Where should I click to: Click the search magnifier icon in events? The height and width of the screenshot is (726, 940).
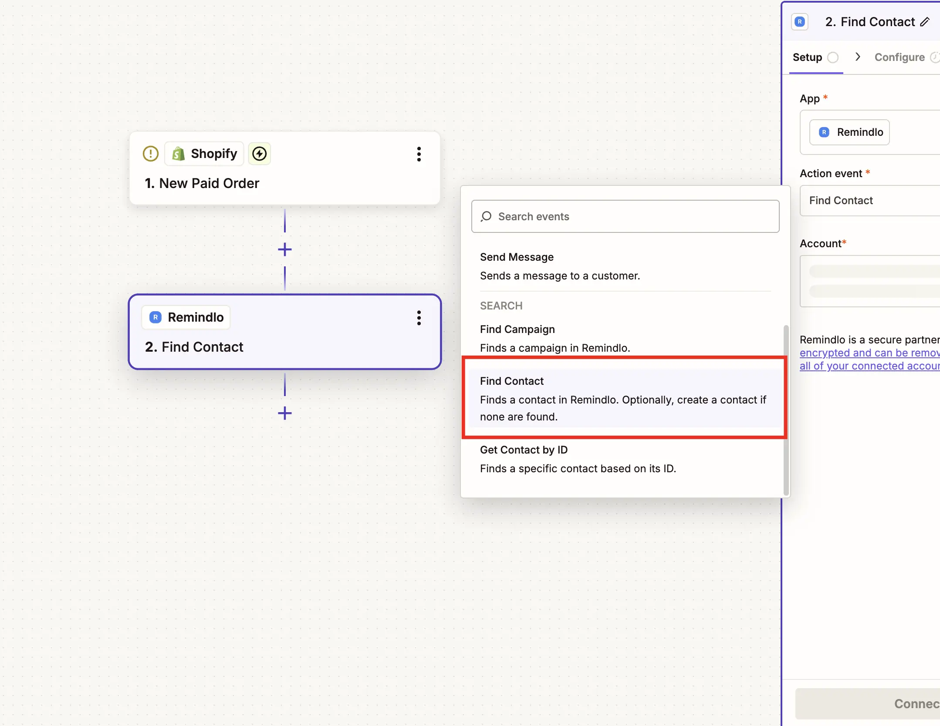(x=486, y=216)
